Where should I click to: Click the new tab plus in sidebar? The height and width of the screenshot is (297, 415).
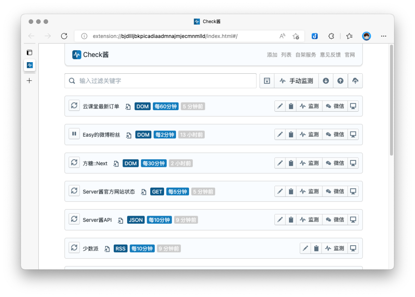29,81
